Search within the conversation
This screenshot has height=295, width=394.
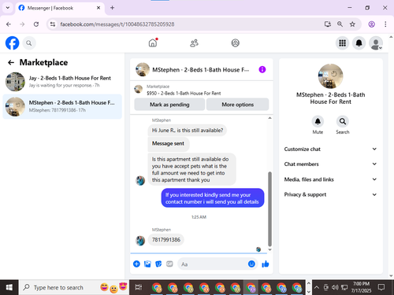click(343, 122)
